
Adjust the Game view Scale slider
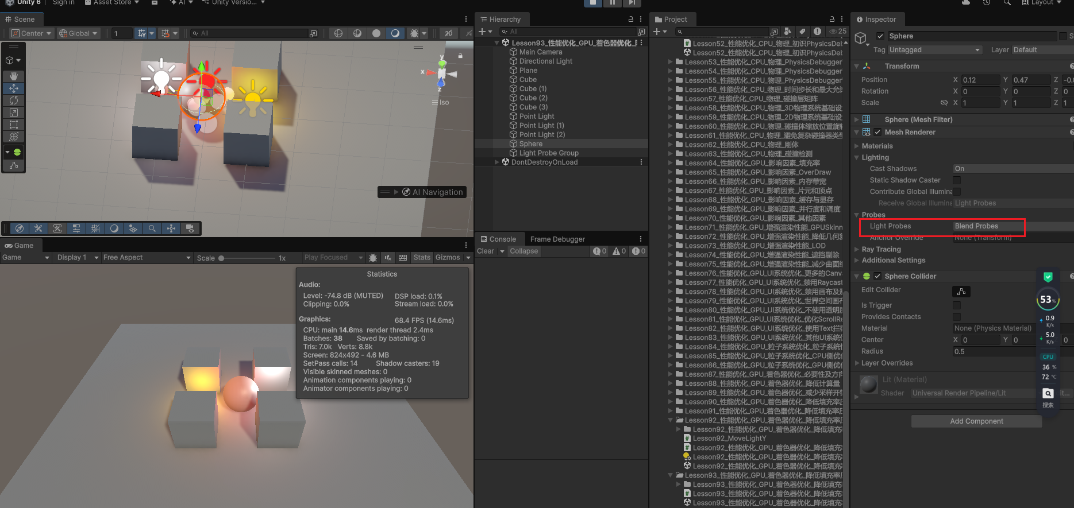point(222,258)
